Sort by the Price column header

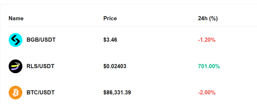point(110,18)
